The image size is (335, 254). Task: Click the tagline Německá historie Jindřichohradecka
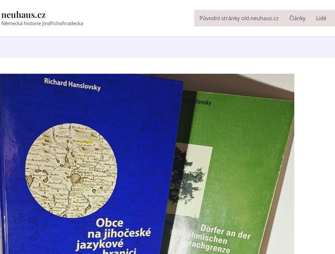point(42,23)
